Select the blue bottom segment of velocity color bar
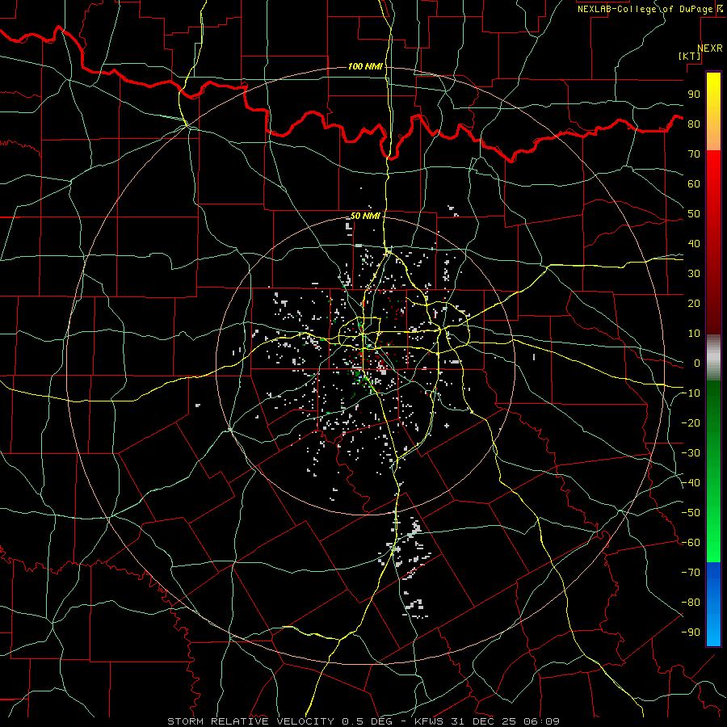 point(713,604)
